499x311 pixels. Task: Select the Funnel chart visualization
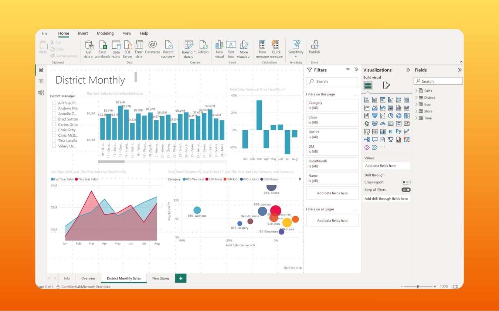pyautogui.click(x=374, y=115)
